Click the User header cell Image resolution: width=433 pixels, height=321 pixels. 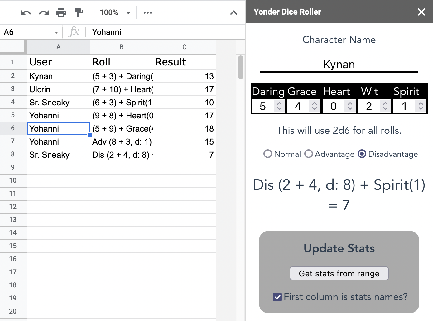(x=59, y=62)
